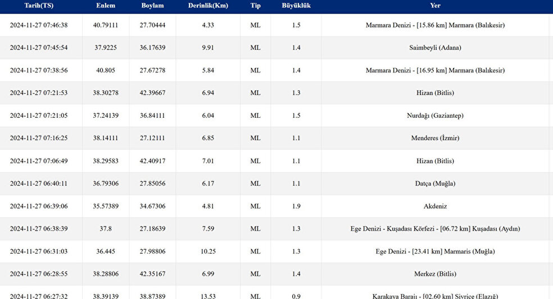The height and width of the screenshot is (299, 553).
Task: Select the Datça (Muğla) location entry
Action: point(435,183)
